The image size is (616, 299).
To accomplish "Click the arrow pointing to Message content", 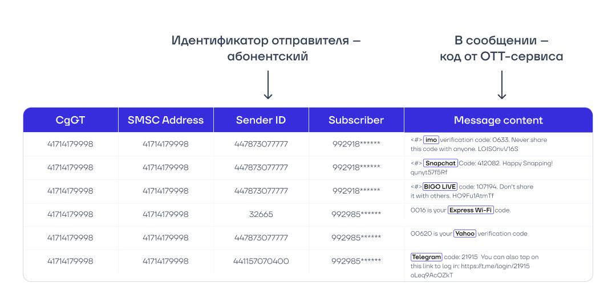I will click(x=501, y=85).
